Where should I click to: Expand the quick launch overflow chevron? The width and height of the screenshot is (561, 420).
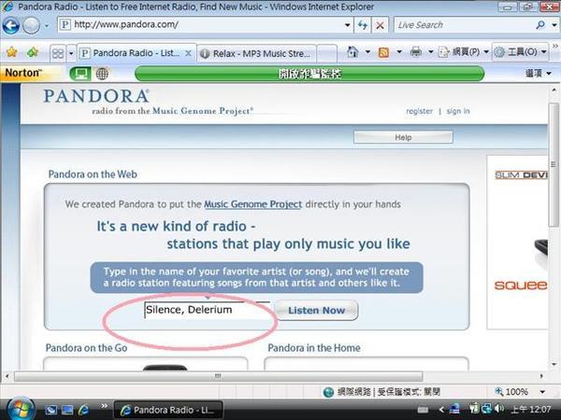pos(104,406)
